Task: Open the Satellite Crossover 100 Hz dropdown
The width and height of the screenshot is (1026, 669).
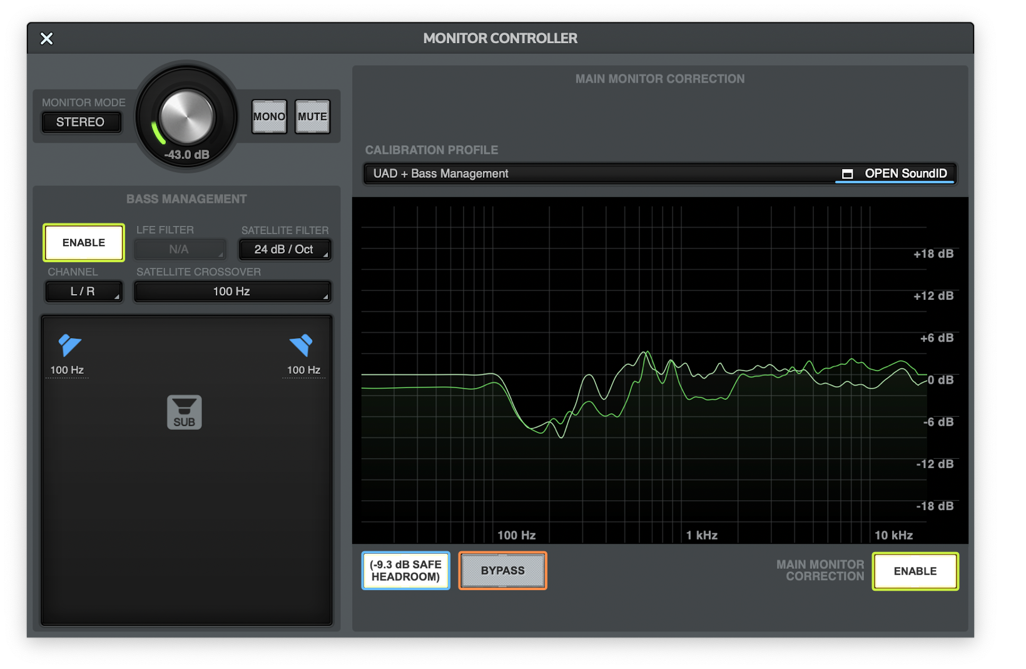Action: (x=232, y=292)
